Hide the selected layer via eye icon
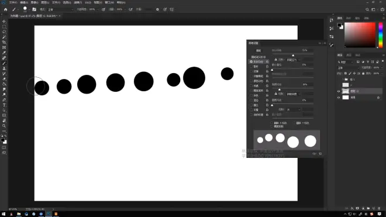Image resolution: width=386 pixels, height=217 pixels. coord(339,91)
